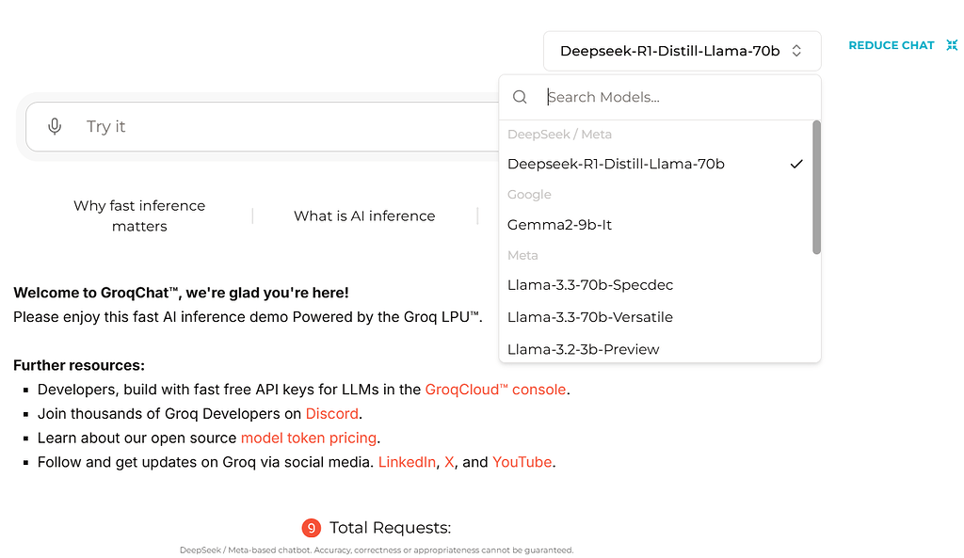Click the Why fast inference matters suggestion
Screen dimensions: 964x558
click(139, 215)
